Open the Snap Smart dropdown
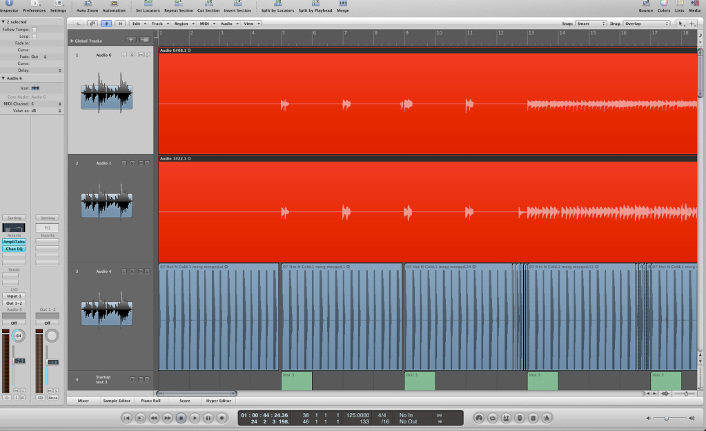The width and height of the screenshot is (706, 431). coord(591,23)
